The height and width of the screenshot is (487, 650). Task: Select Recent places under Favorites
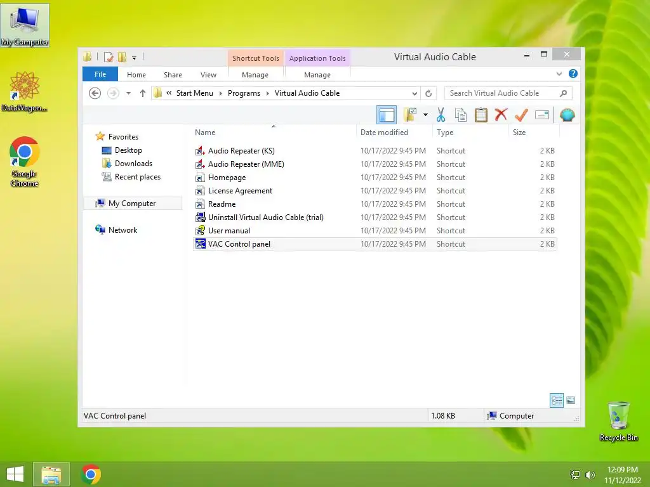pos(137,177)
